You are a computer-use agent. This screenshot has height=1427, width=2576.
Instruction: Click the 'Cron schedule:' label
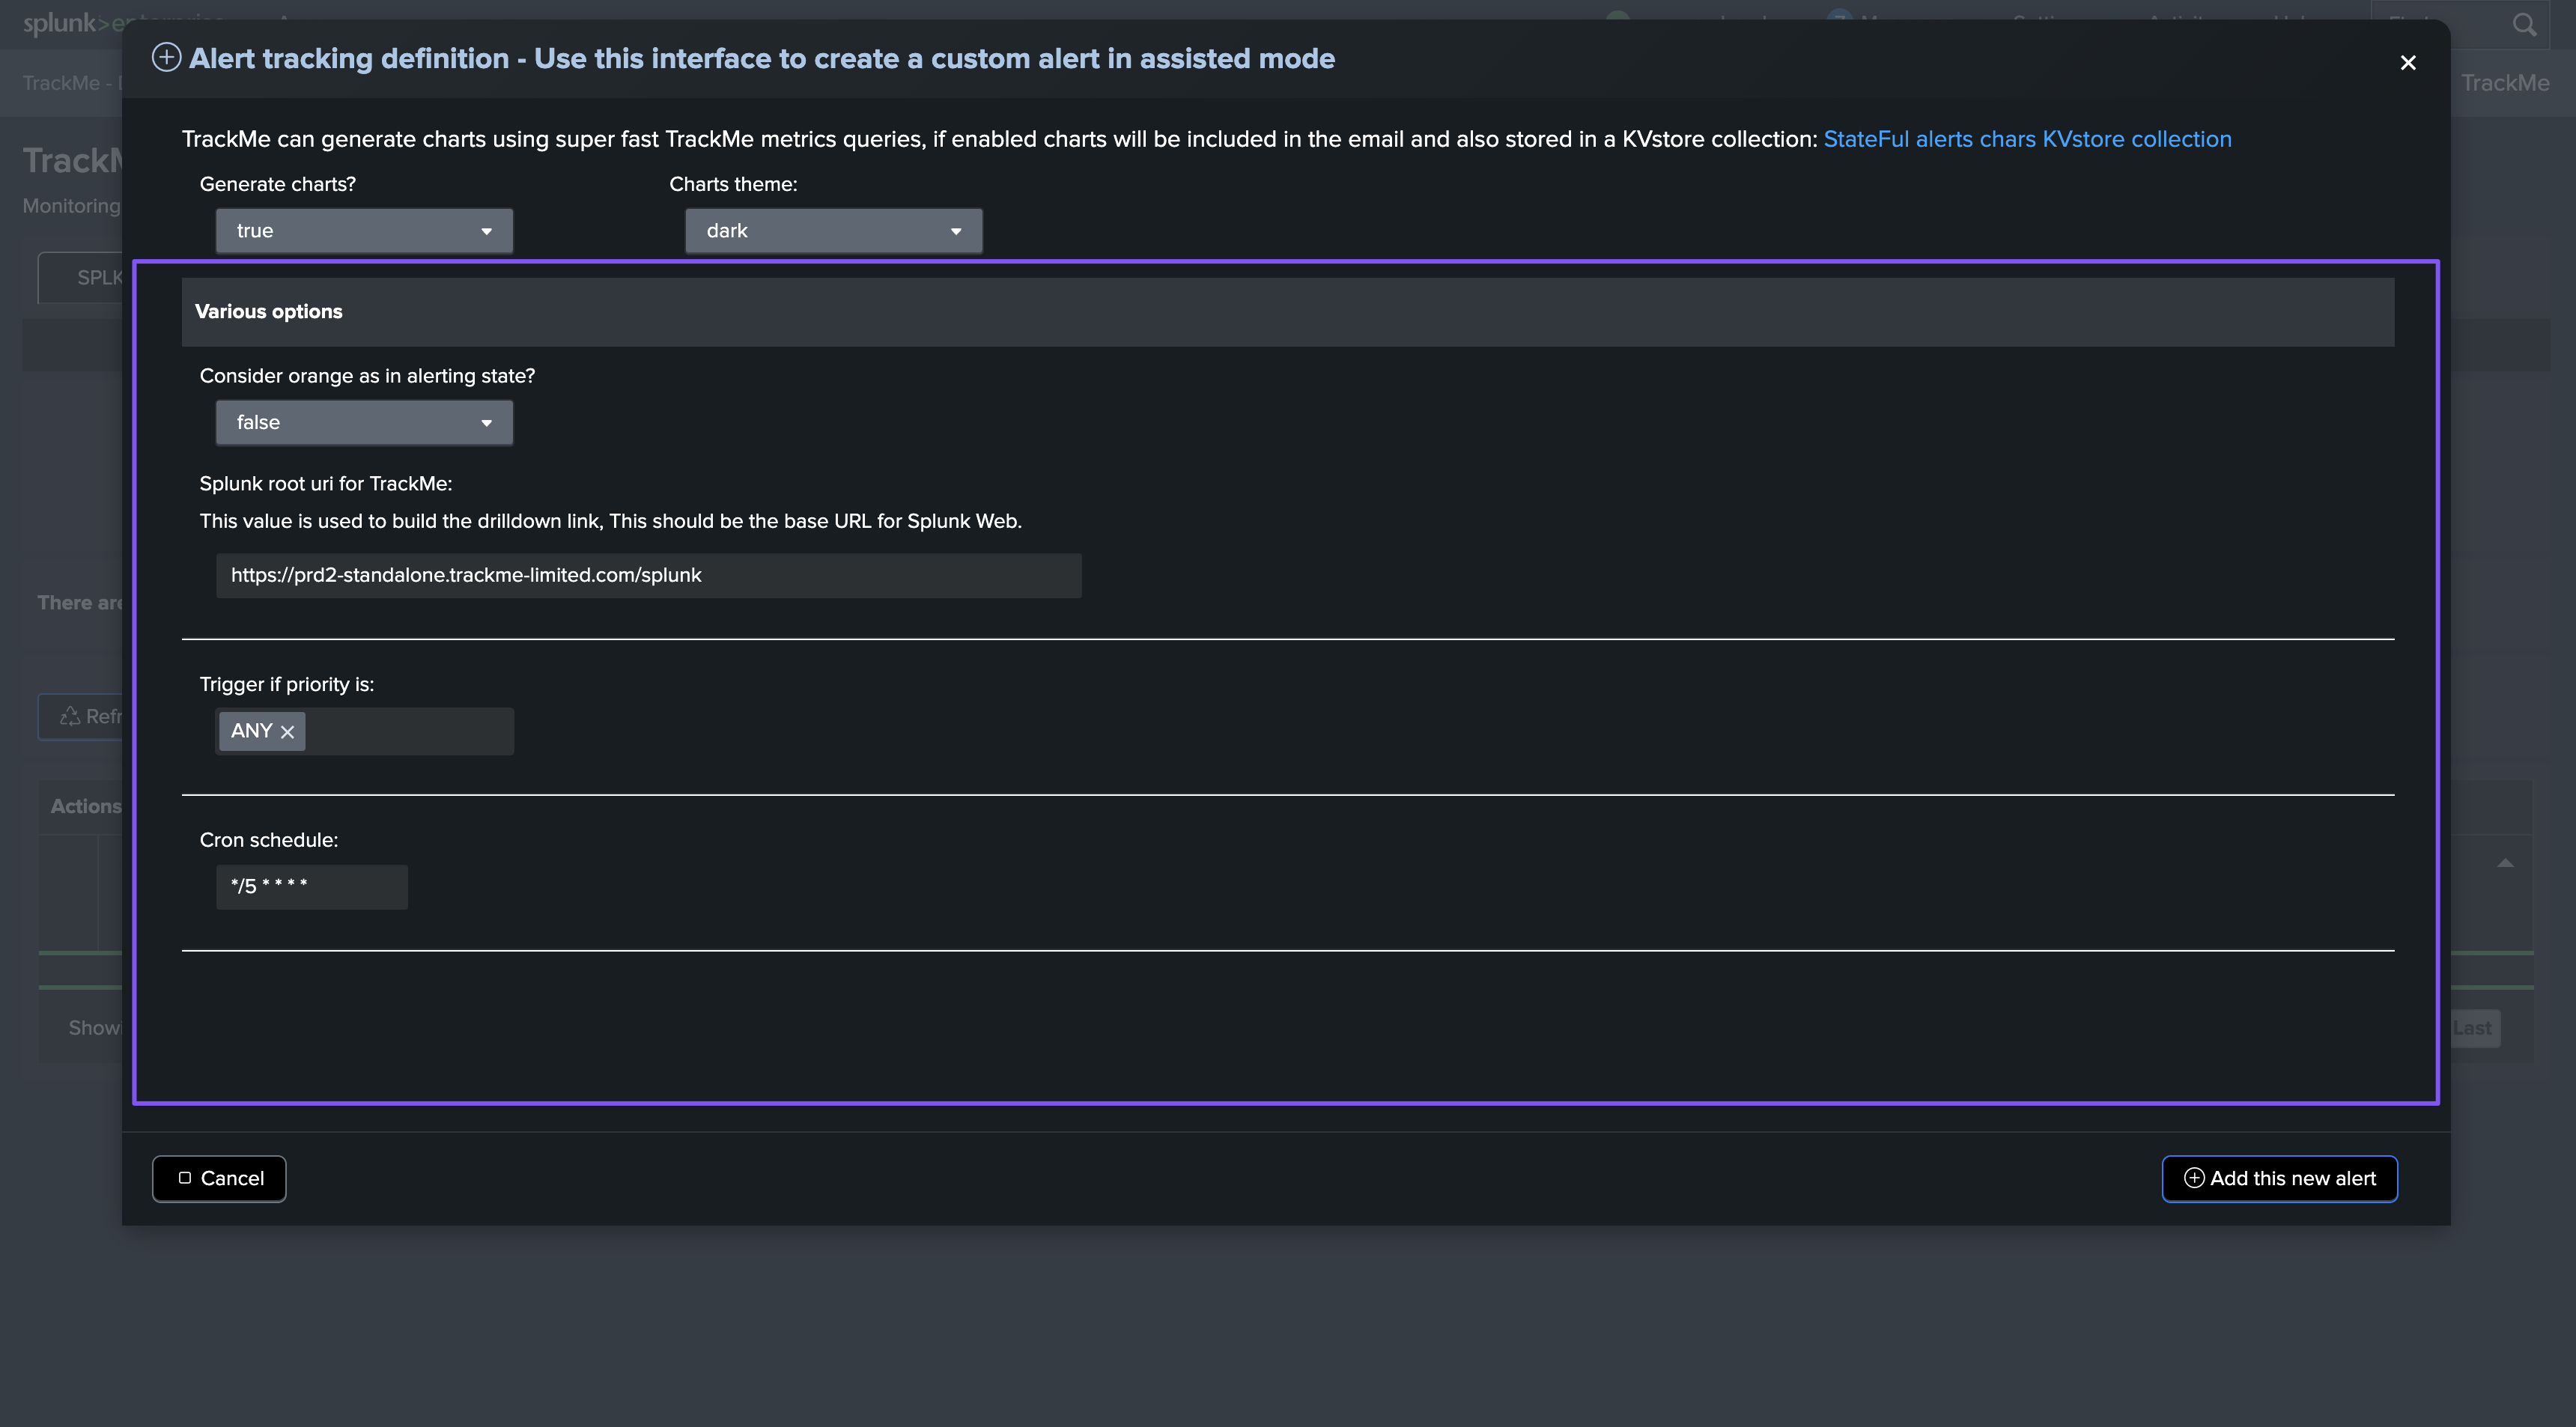click(x=269, y=841)
